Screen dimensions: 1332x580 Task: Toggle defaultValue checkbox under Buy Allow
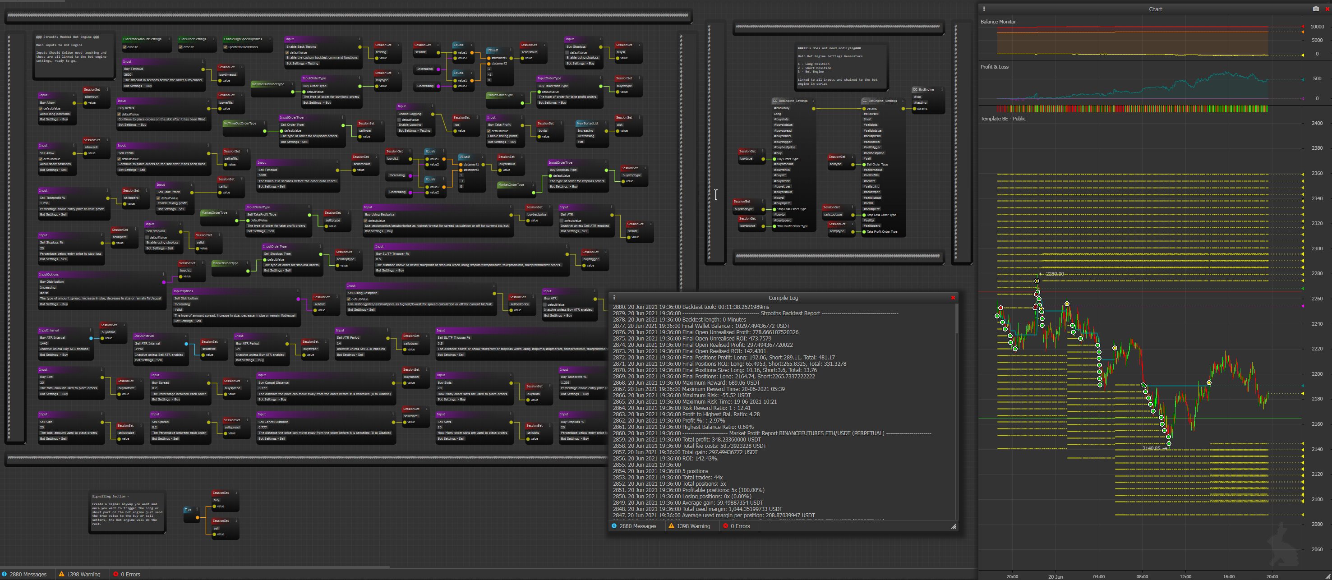[x=42, y=109]
